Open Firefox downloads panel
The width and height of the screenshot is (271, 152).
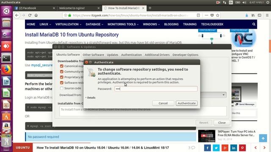pyautogui.click(x=246, y=15)
